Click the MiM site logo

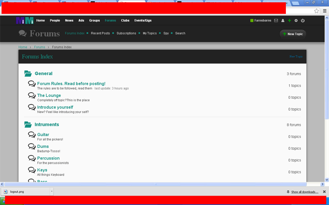tap(24, 20)
